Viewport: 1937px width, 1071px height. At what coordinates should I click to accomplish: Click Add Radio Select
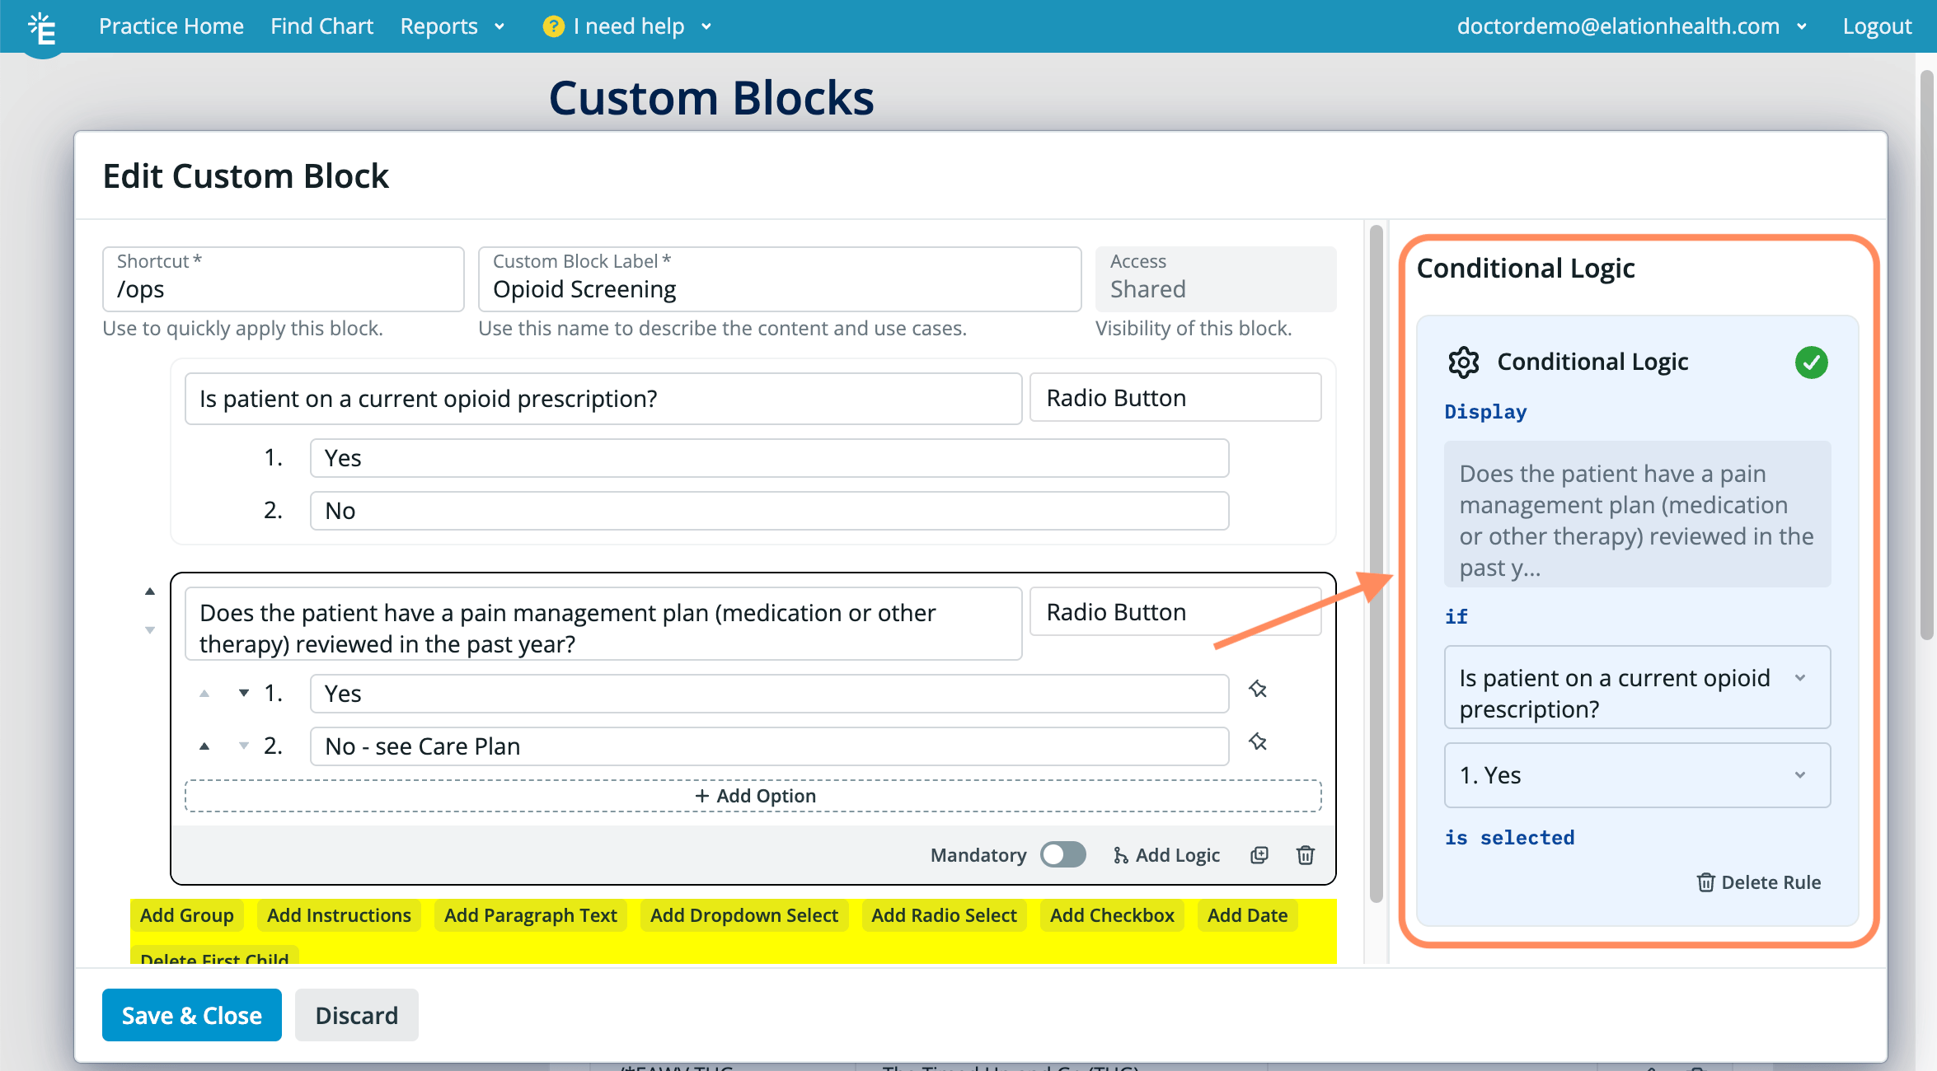tap(944, 915)
